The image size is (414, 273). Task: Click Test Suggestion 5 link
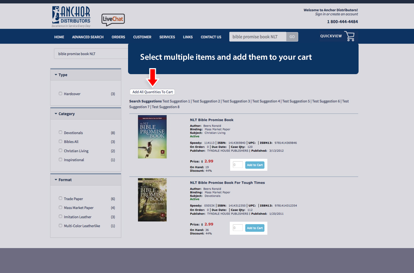pyautogui.click(x=296, y=101)
